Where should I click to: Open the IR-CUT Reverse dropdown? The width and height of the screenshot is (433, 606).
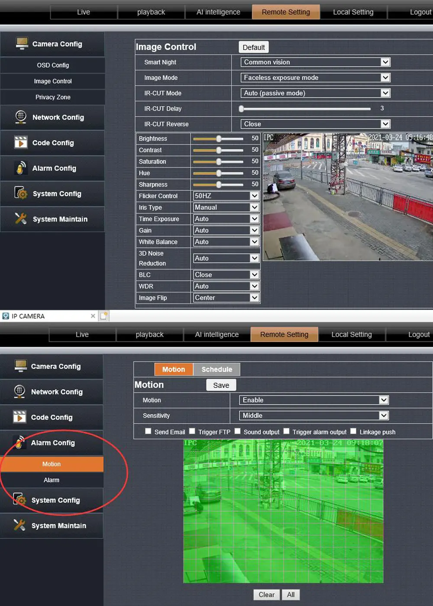point(315,124)
